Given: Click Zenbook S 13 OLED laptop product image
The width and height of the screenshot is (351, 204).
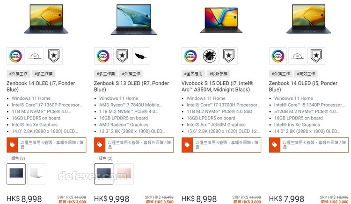Looking at the screenshot, I should click(x=134, y=20).
